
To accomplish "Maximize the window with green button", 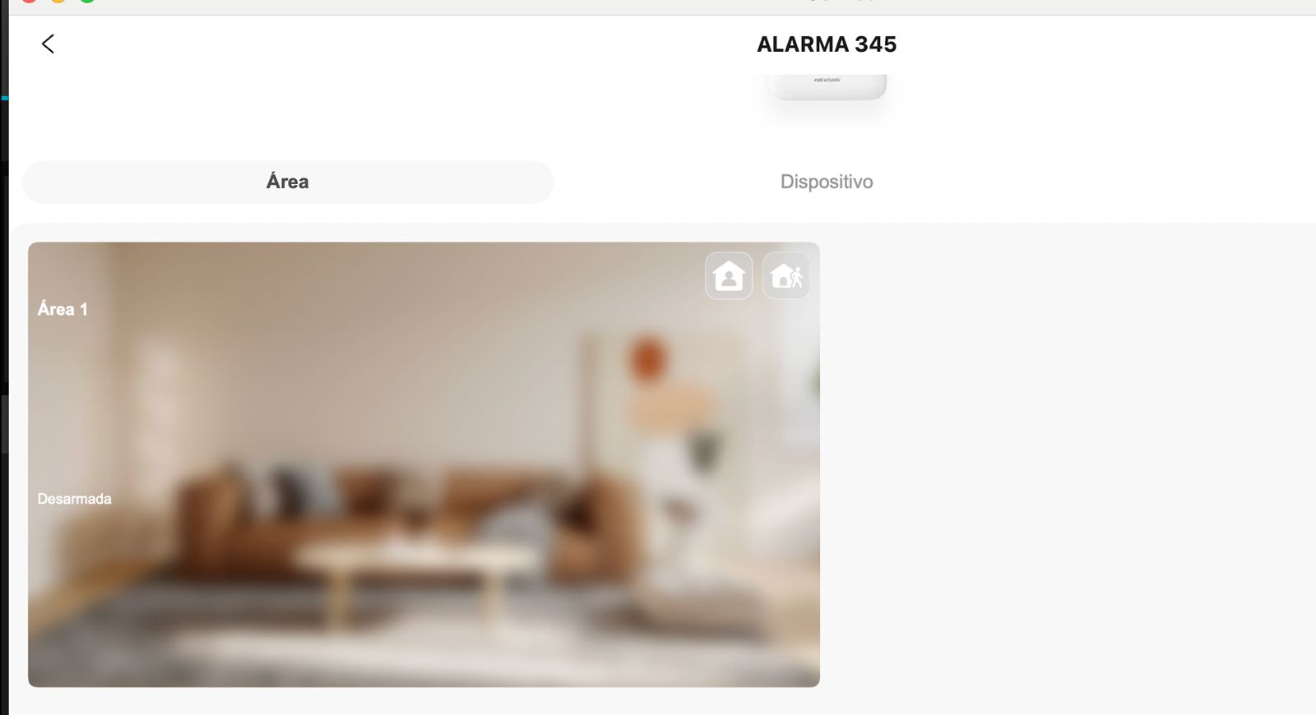I will [x=87, y=1].
